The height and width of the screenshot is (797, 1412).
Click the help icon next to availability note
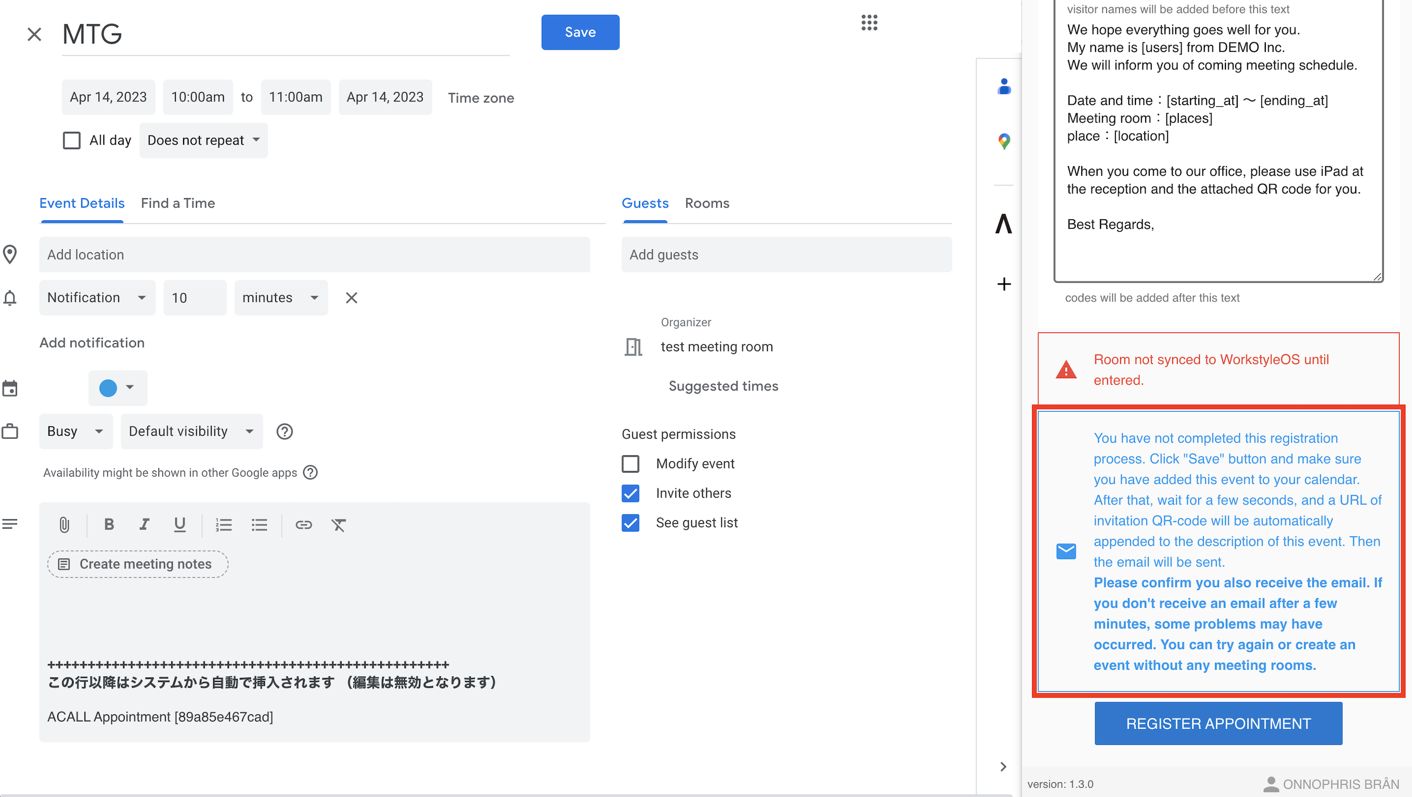pos(310,472)
